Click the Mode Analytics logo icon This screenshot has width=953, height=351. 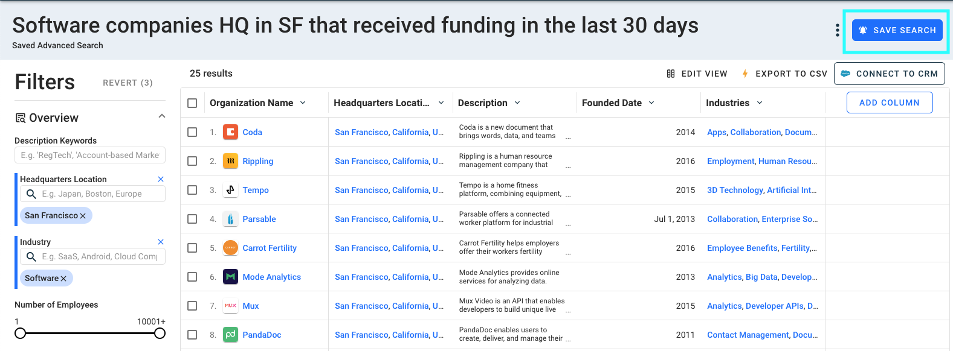230,277
